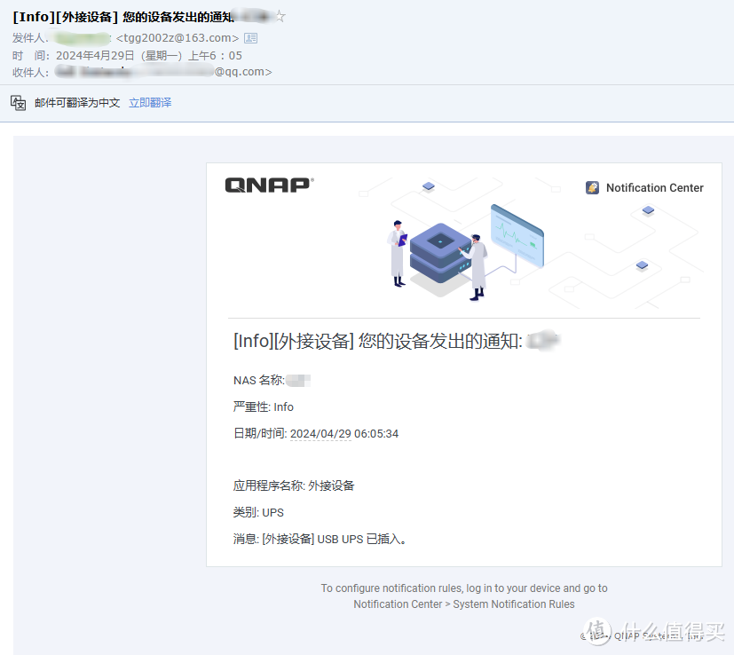734x655 pixels.
Task: Open the sender contact card icon
Action: pos(251,38)
